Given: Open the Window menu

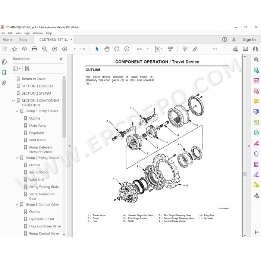Looking at the screenshot, I should coord(38,33).
